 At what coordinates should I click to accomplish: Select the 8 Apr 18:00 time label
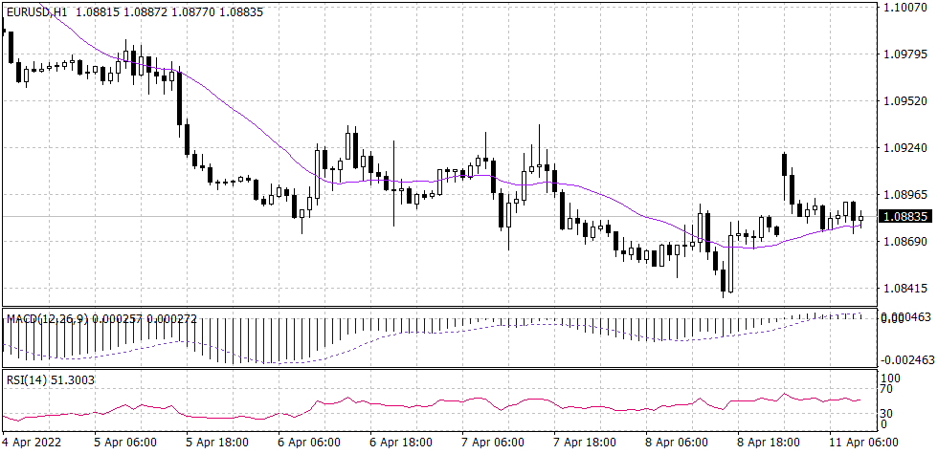click(x=769, y=442)
